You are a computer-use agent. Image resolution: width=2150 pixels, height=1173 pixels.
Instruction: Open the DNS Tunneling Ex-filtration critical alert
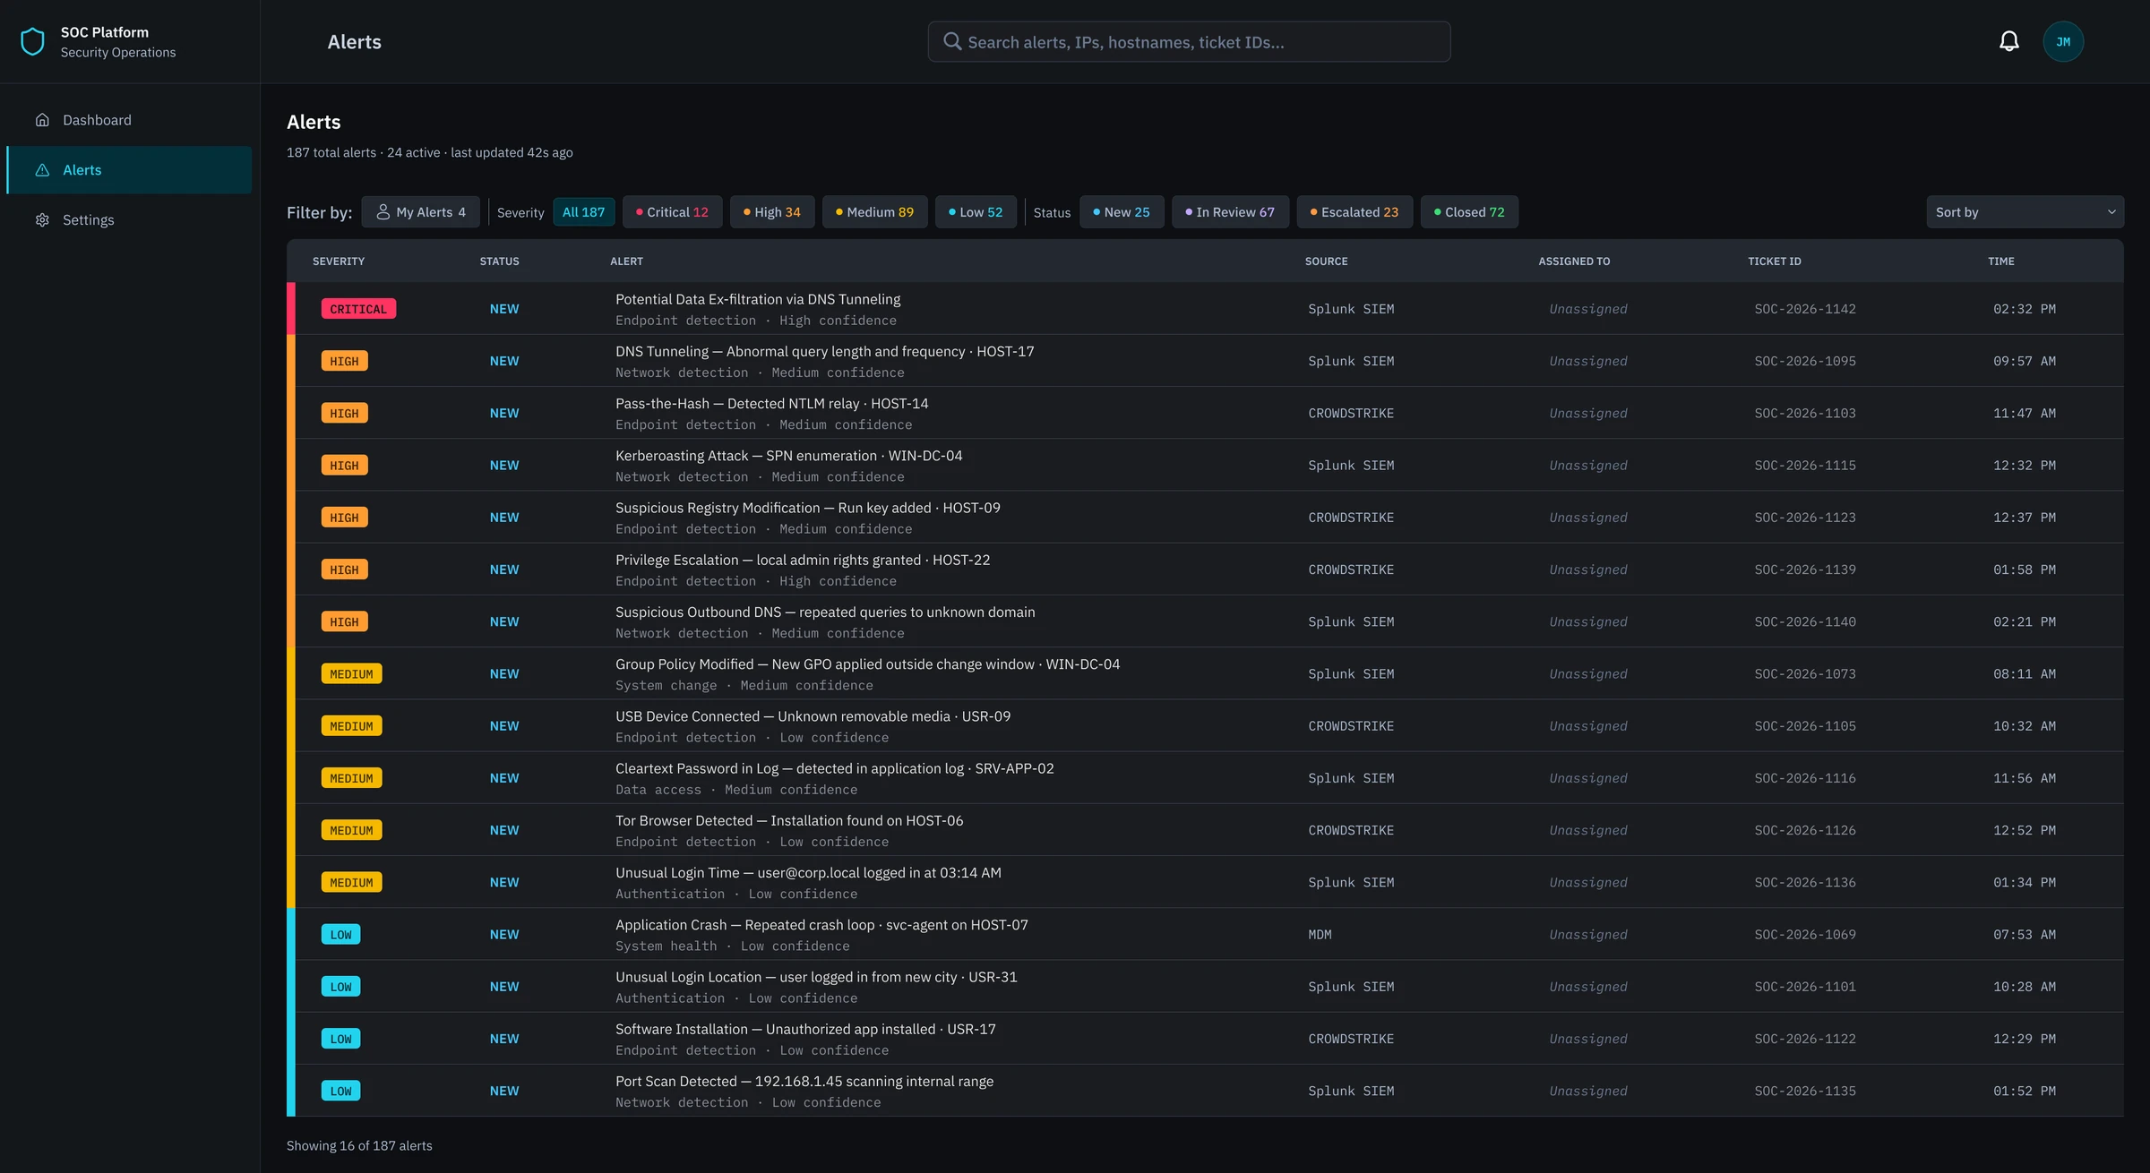(x=1205, y=309)
